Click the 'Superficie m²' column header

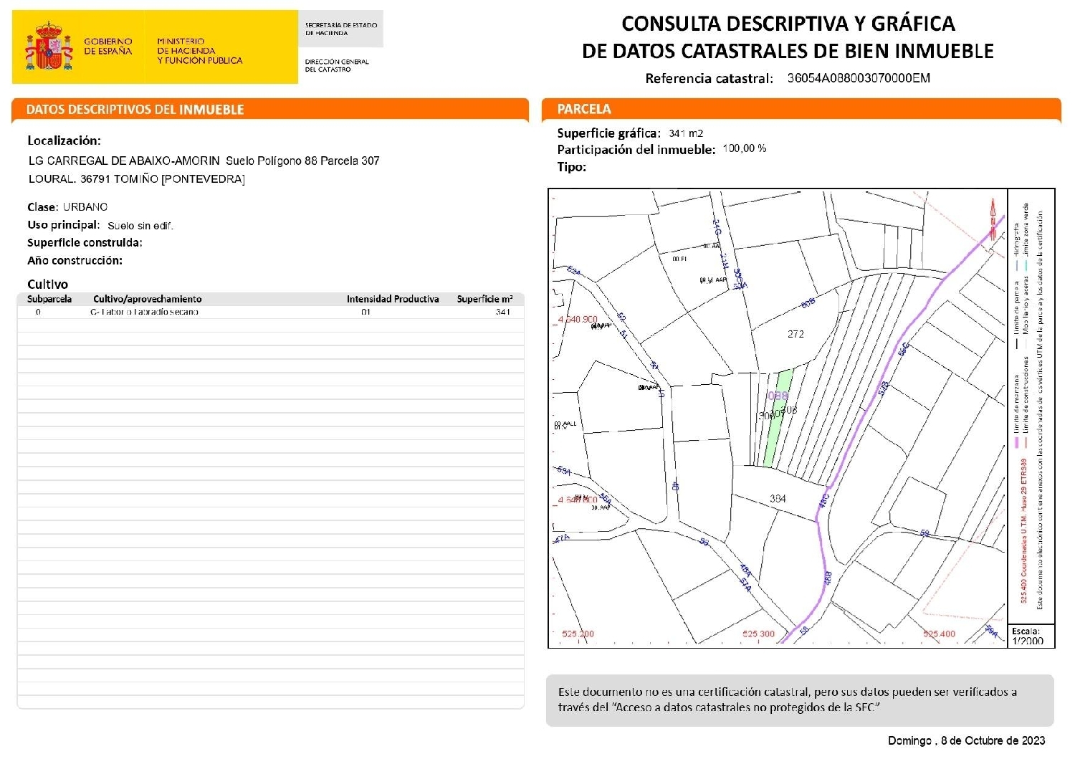click(485, 300)
